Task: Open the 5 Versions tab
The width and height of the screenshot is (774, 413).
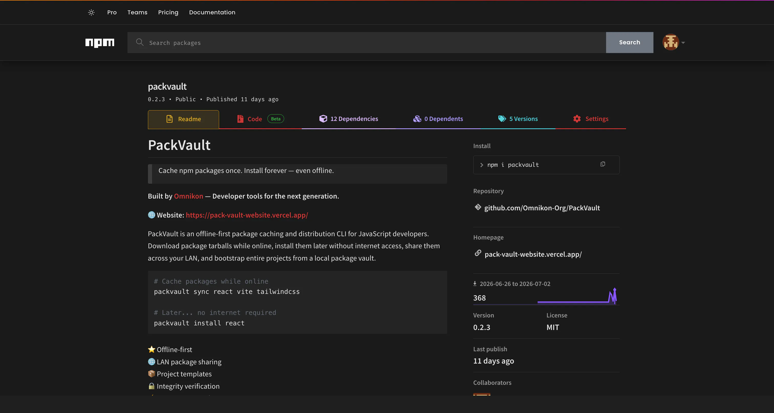Action: point(518,119)
